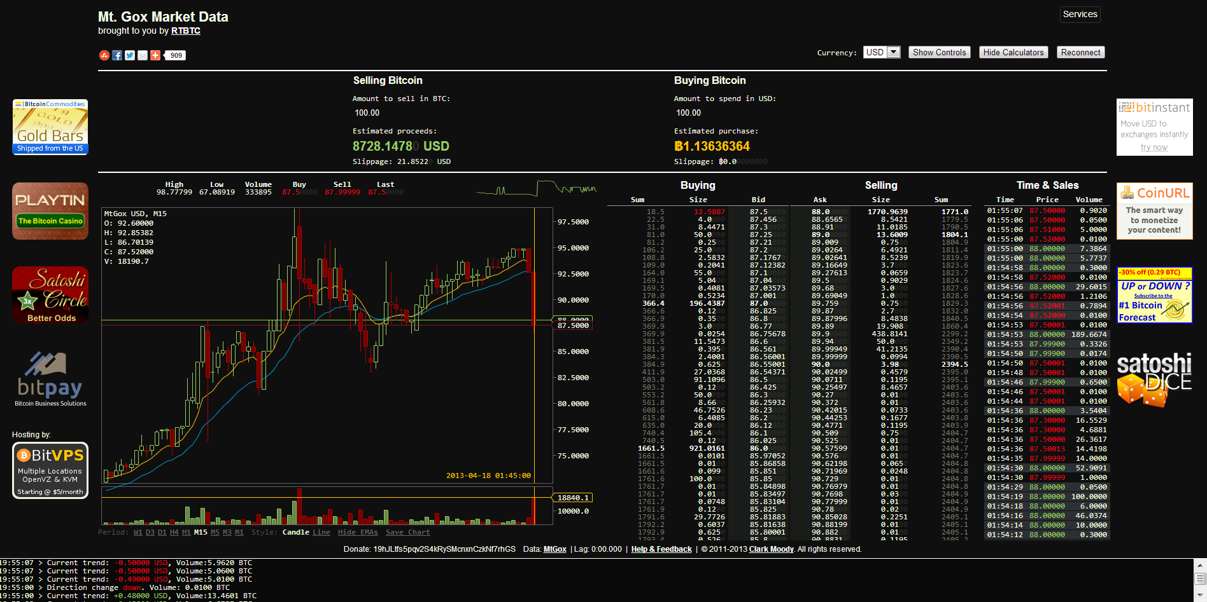Image resolution: width=1207 pixels, height=602 pixels.
Task: Open the Satoshi Circle Better Odds ad
Action: click(50, 295)
